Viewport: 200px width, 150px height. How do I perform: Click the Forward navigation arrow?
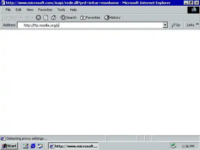click(x=27, y=17)
